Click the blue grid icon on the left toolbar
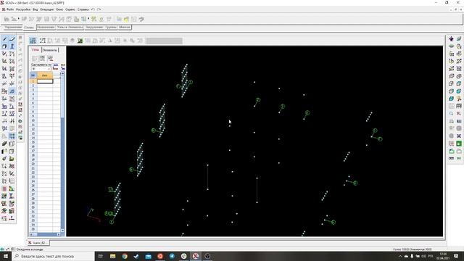Screen dimensions: 464x261 tap(12, 136)
